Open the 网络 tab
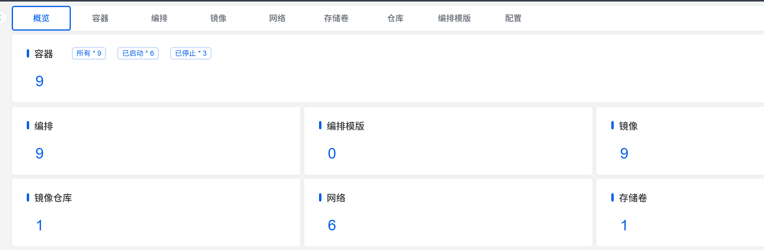The height and width of the screenshot is (250, 764). [277, 18]
